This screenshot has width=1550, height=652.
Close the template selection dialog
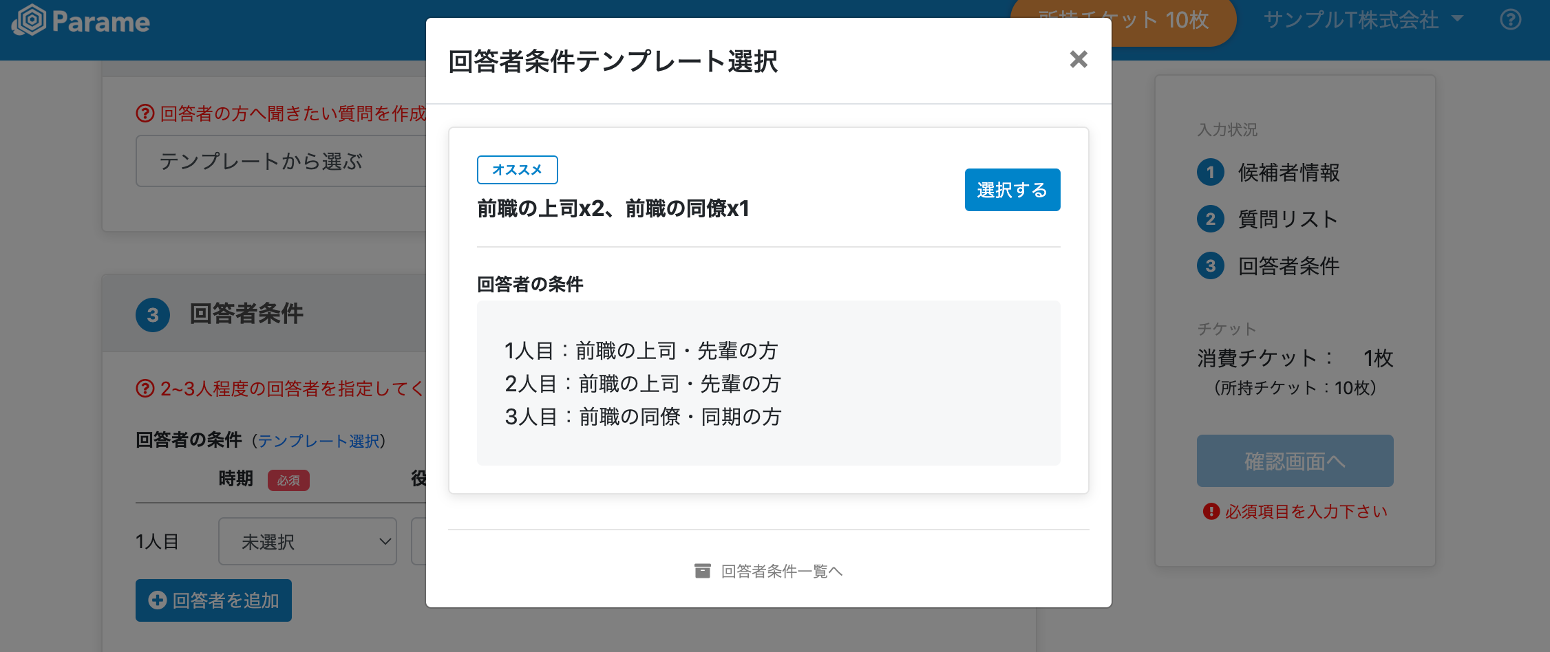point(1078,60)
